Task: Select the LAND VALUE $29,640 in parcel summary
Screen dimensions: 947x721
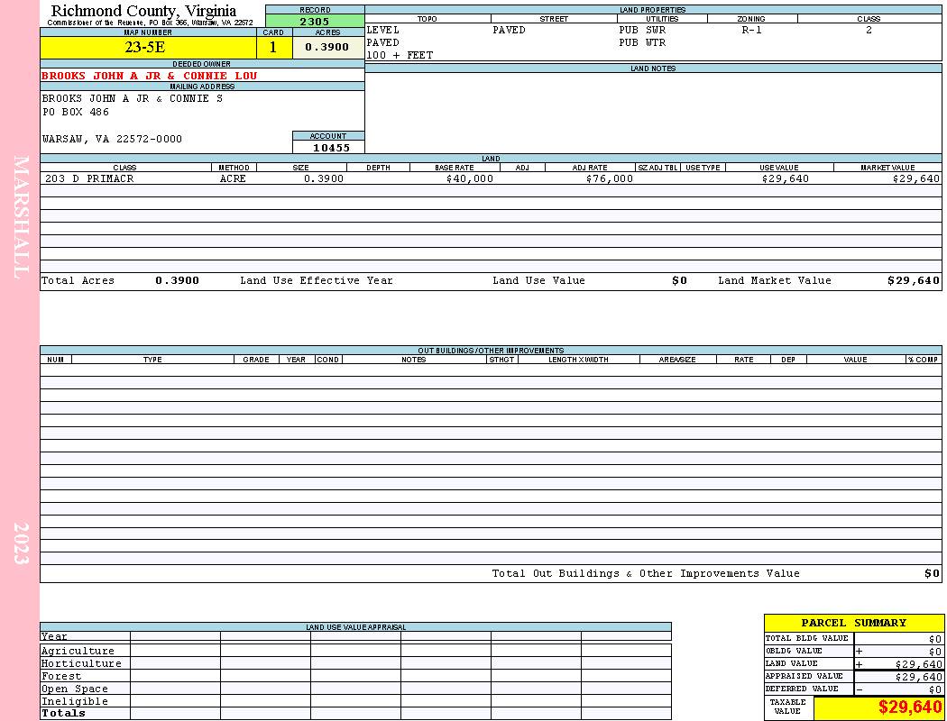Action: 918,664
